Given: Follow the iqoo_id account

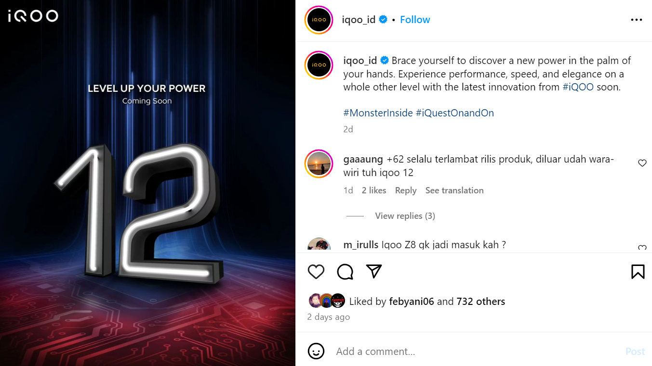Looking at the screenshot, I should [x=415, y=20].
